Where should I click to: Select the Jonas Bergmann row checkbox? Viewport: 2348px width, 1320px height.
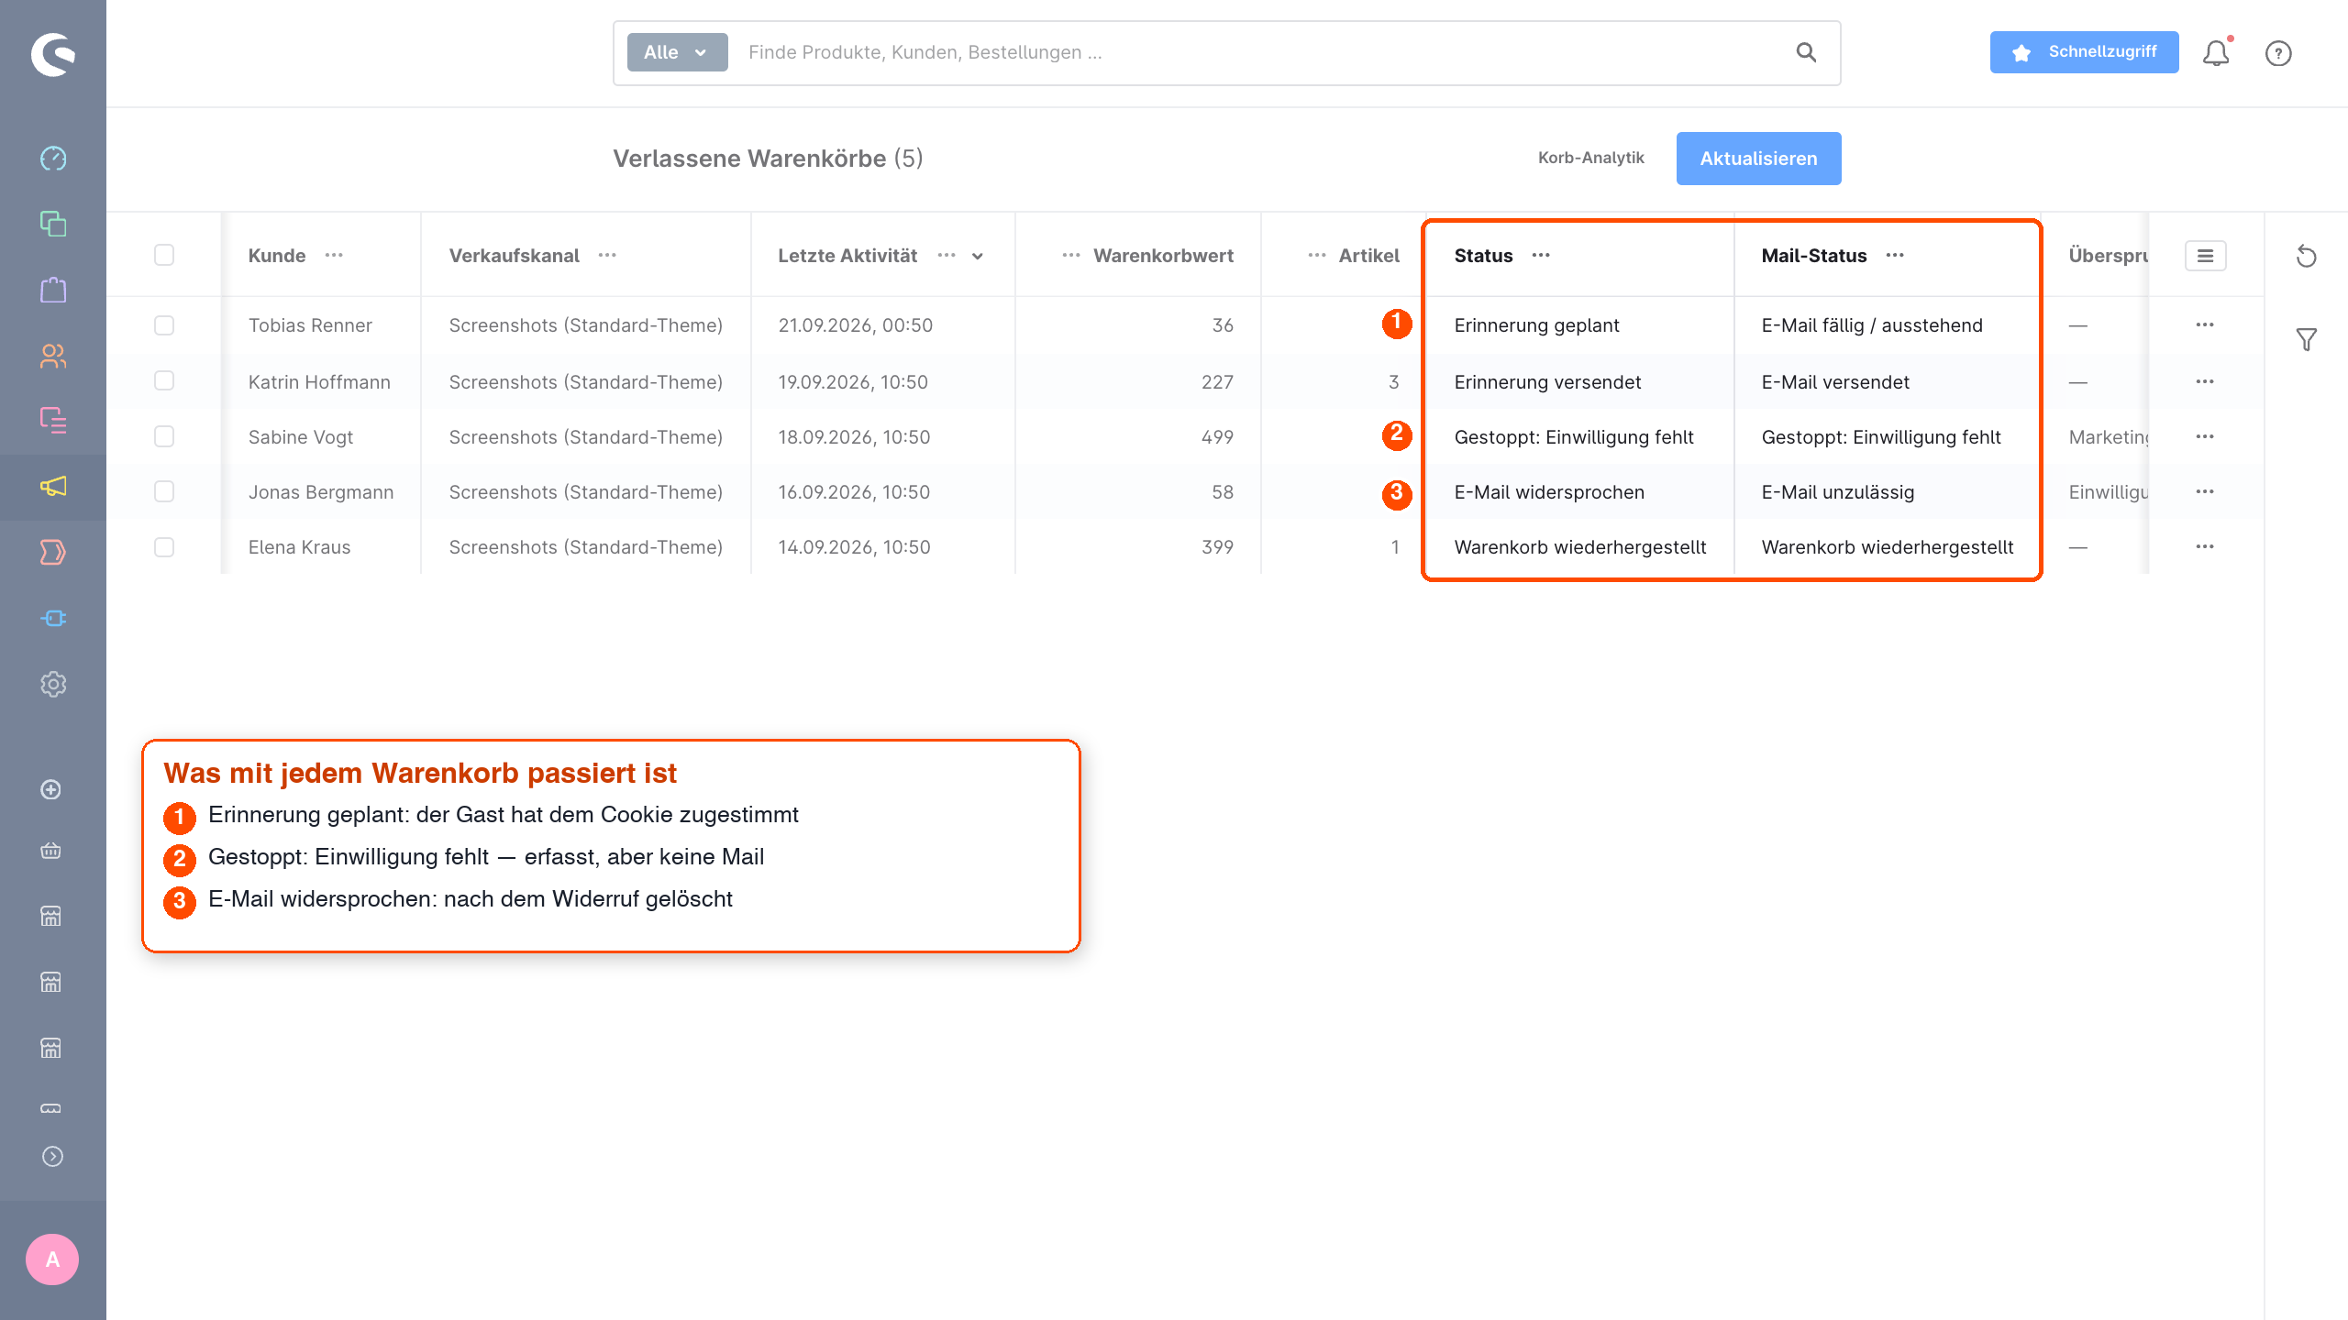tap(164, 491)
